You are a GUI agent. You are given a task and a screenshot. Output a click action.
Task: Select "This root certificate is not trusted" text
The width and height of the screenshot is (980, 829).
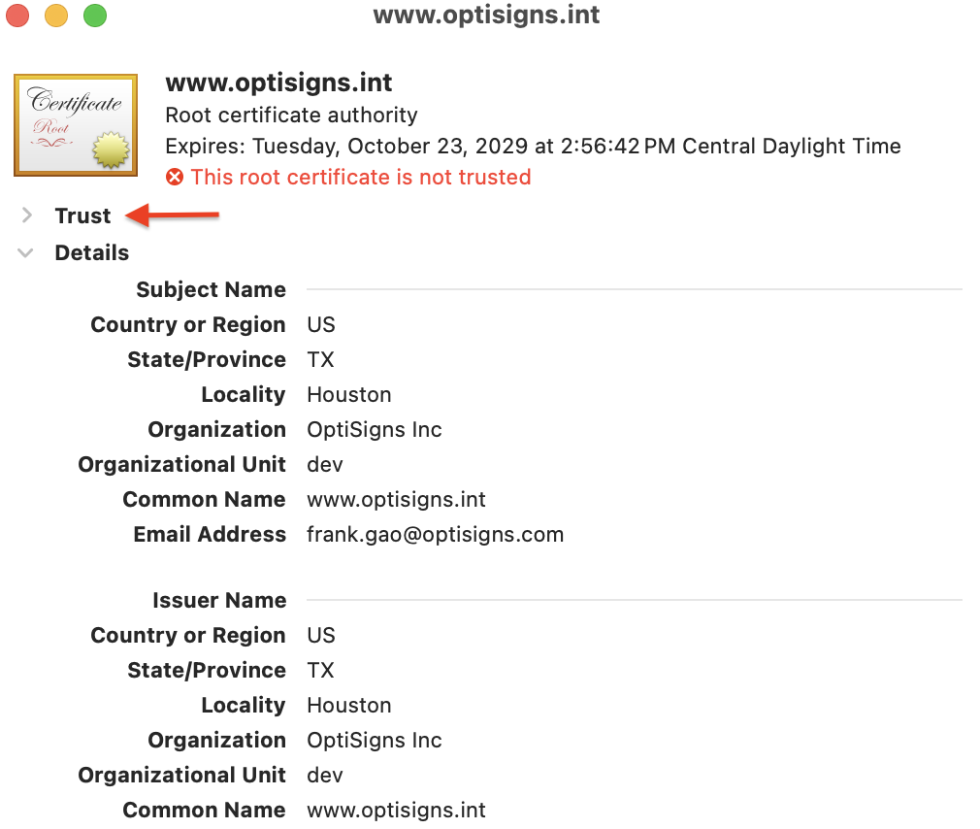pyautogui.click(x=361, y=178)
